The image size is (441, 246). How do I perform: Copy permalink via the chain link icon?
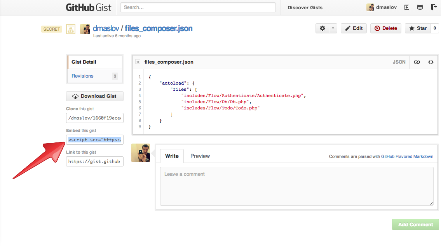[x=417, y=62]
